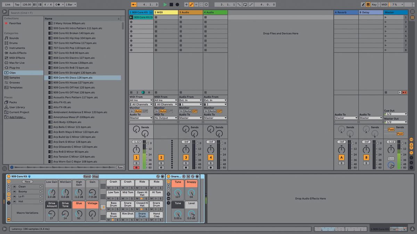Save the Snare device preset via disk icon
417x234 pixels.
tap(197, 176)
